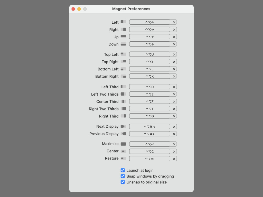
Task: Click the Top Right quarter icon
Action: [x=123, y=62]
